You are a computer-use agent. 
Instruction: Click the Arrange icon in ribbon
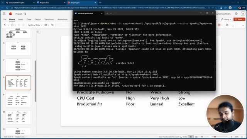click(227, 25)
